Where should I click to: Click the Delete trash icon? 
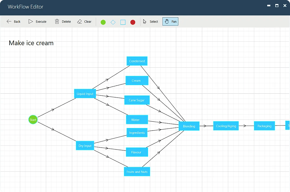coord(57,21)
